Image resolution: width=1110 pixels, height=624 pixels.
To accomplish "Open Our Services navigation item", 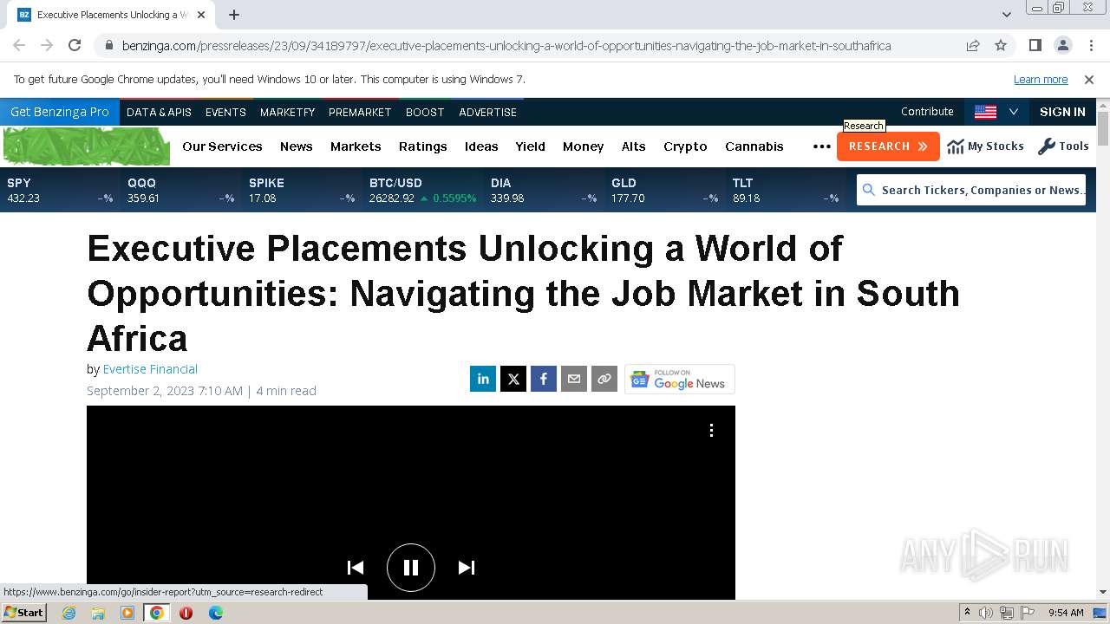I will point(222,146).
